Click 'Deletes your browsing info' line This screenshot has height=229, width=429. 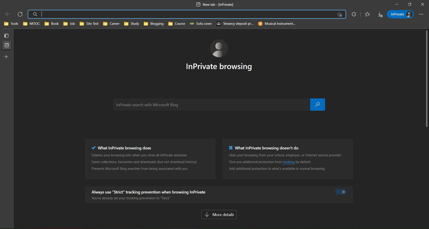[x=139, y=155]
